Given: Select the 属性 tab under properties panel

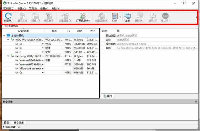Looking at the screenshot, I should pyautogui.click(x=108, y=96).
